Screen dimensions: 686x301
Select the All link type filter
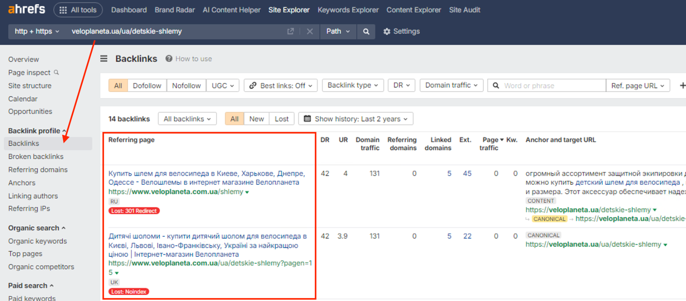(x=118, y=85)
